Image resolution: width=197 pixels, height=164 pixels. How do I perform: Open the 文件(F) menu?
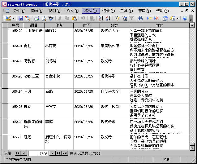click(x=19, y=11)
